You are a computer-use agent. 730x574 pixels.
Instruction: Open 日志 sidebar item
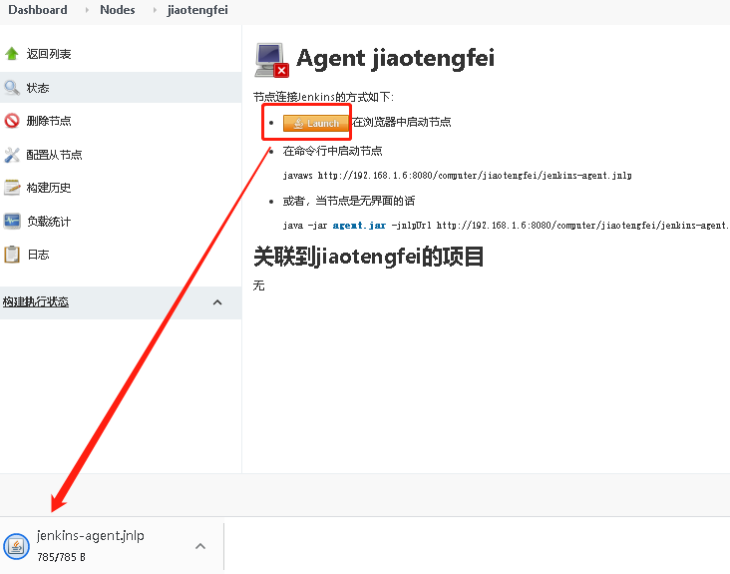coord(38,255)
